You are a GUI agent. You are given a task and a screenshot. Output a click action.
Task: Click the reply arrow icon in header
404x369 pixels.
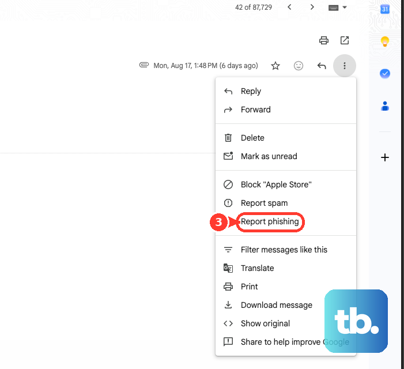[321, 66]
